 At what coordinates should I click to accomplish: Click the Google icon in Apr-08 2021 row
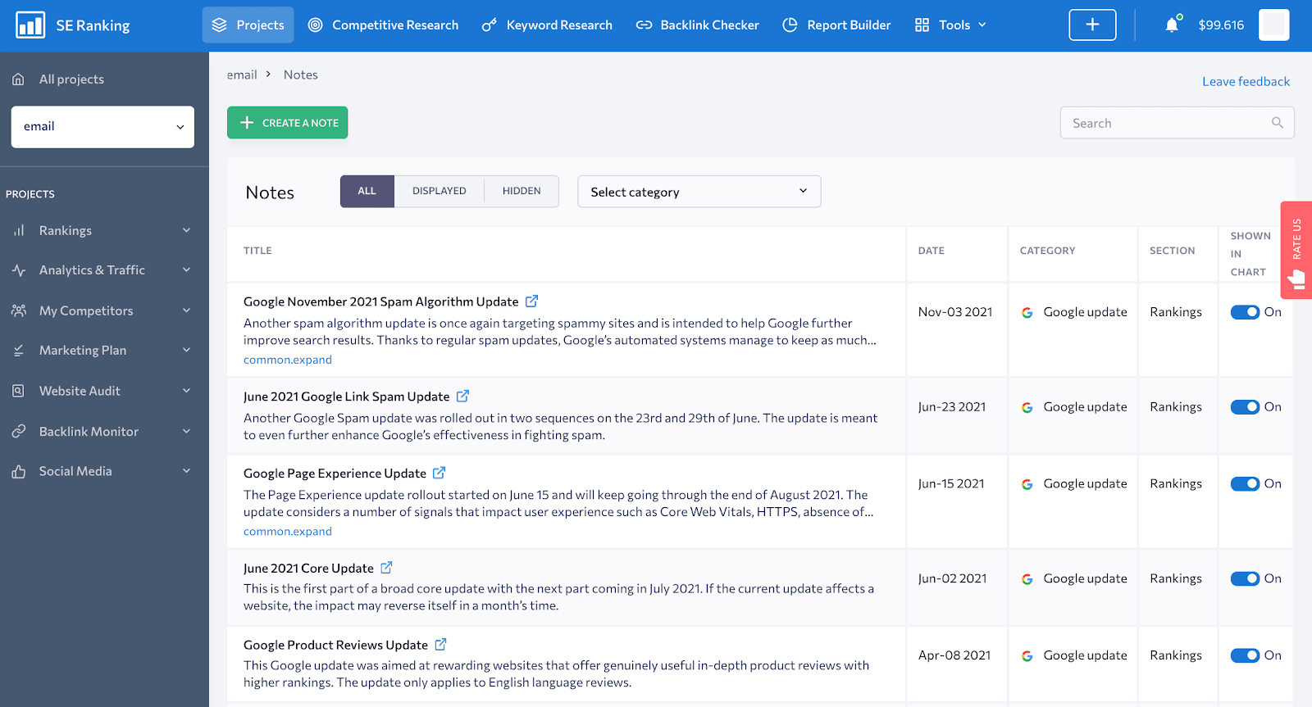coord(1027,656)
